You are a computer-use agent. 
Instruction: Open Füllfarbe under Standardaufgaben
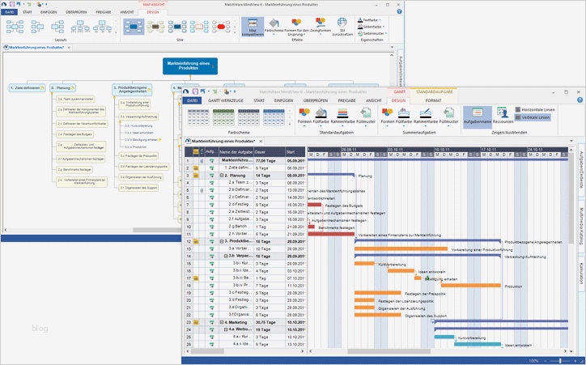tap(321, 117)
